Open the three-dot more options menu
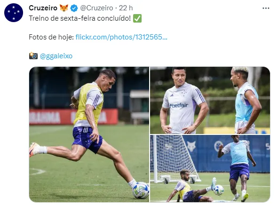Image resolution: width=278 pixels, height=205 pixels. pos(266,8)
